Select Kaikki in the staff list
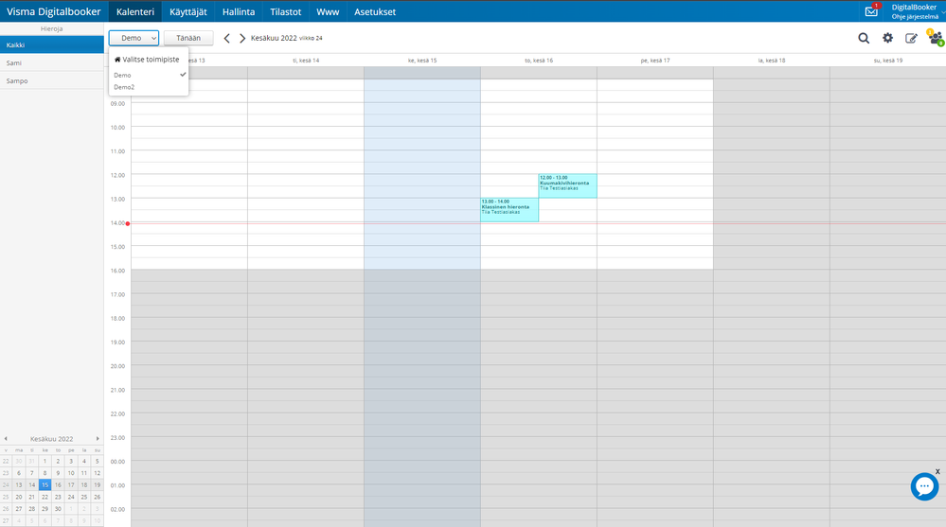Screen dimensions: 946x527 52,44
